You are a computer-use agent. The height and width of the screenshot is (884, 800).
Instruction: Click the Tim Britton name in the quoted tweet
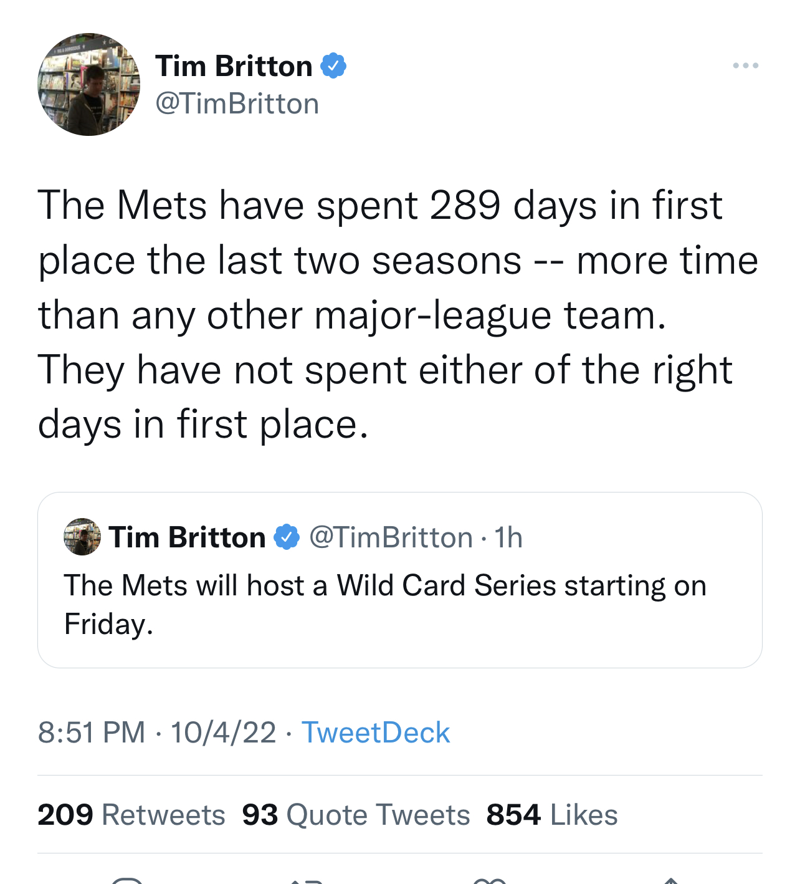coord(187,537)
